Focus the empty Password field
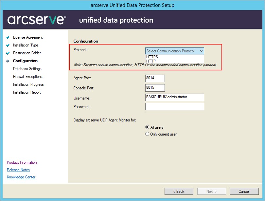This screenshot has width=265, height=201. [175, 106]
